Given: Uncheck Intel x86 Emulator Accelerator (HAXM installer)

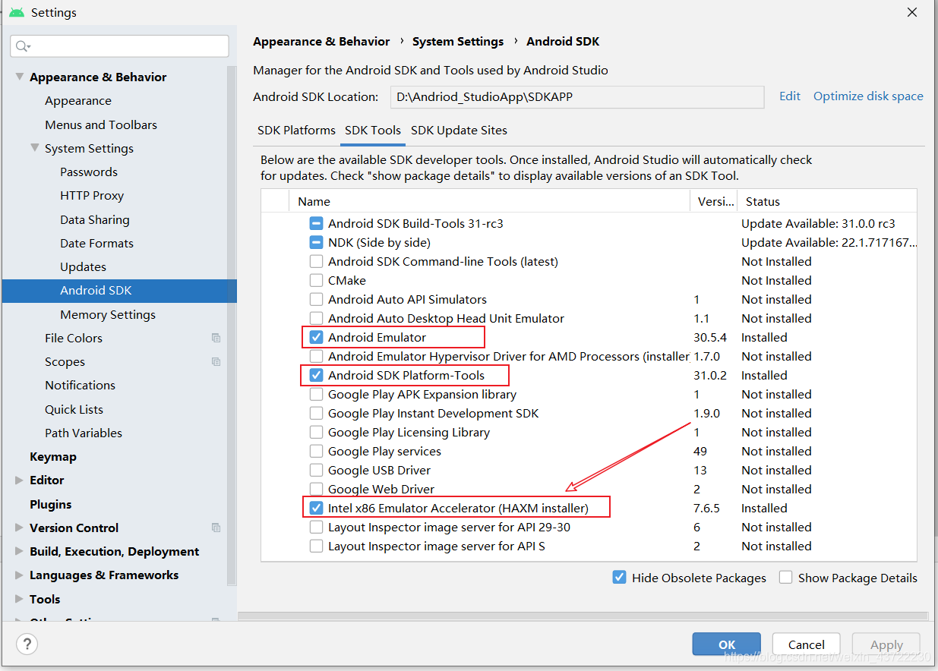Looking at the screenshot, I should [316, 508].
